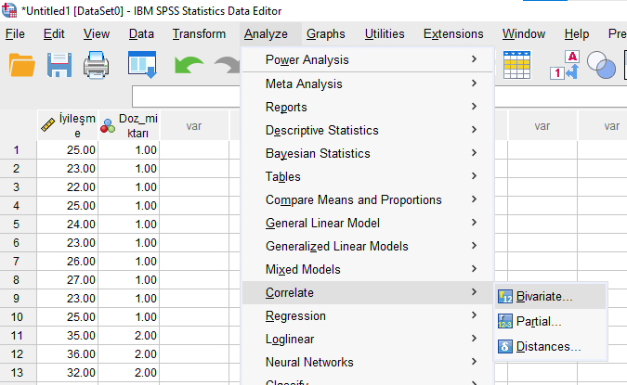Click the nominal icon of Doz_miktarı column
Image resolution: width=627 pixels, height=385 pixels.
point(108,125)
